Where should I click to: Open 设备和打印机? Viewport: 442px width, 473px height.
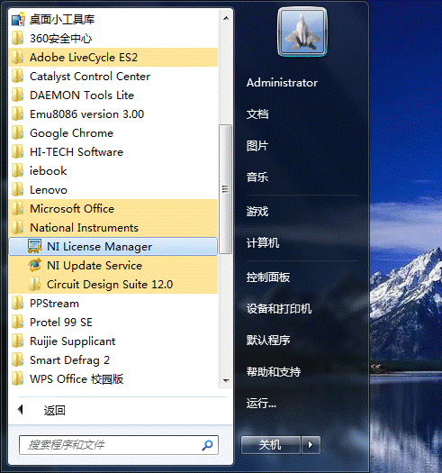[279, 309]
